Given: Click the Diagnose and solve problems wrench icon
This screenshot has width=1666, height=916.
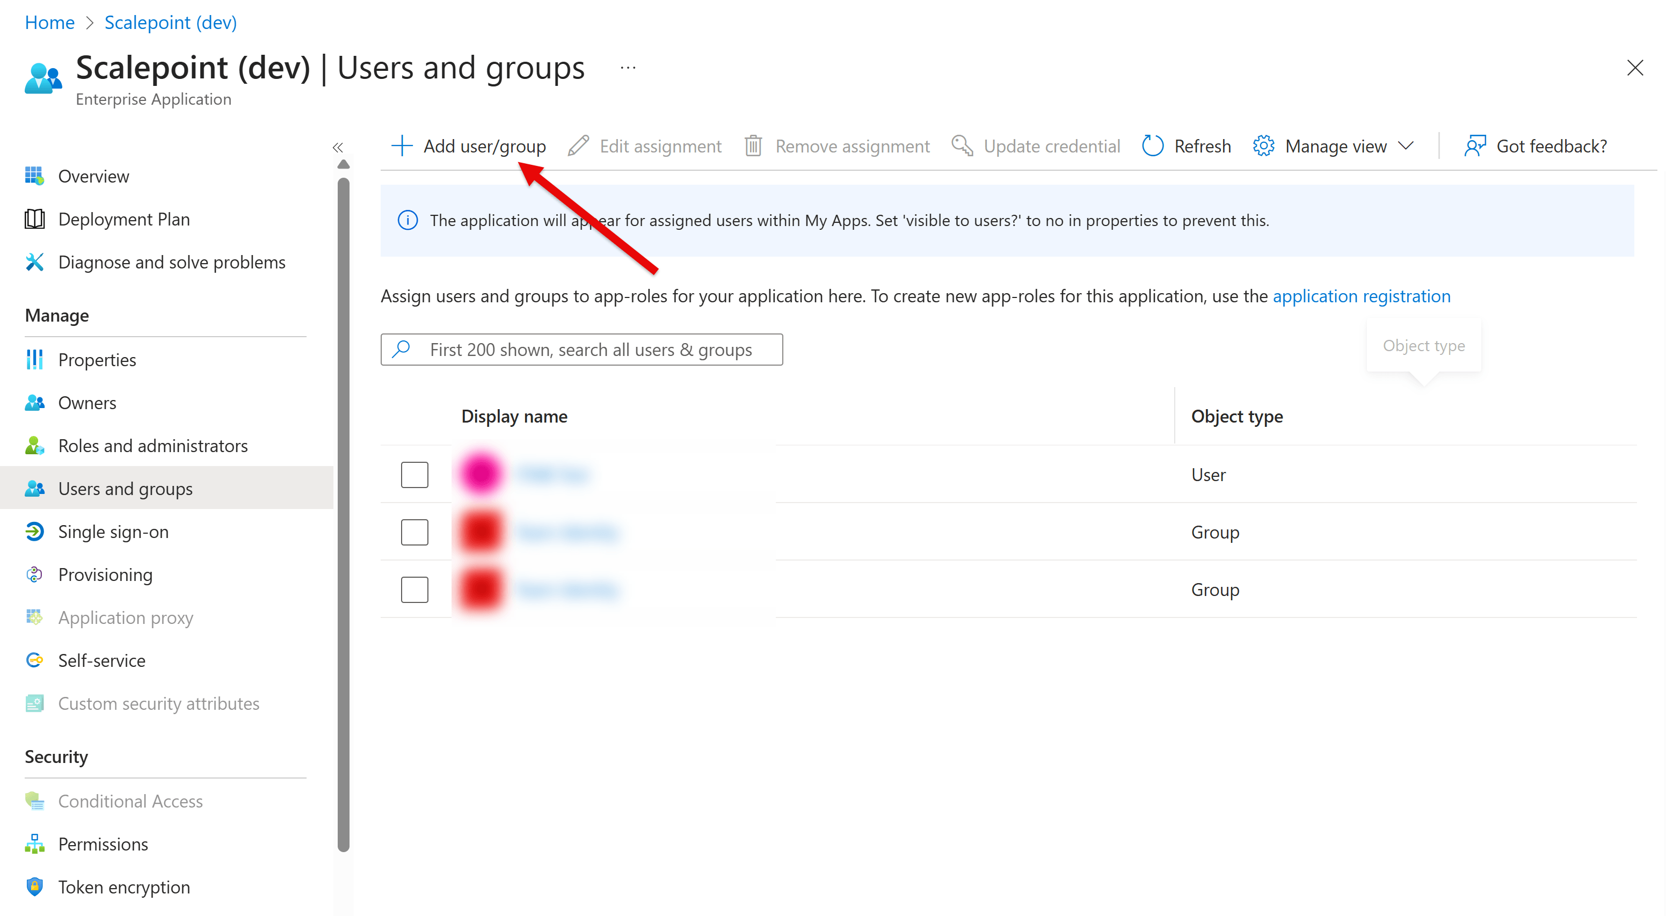Looking at the screenshot, I should (34, 262).
